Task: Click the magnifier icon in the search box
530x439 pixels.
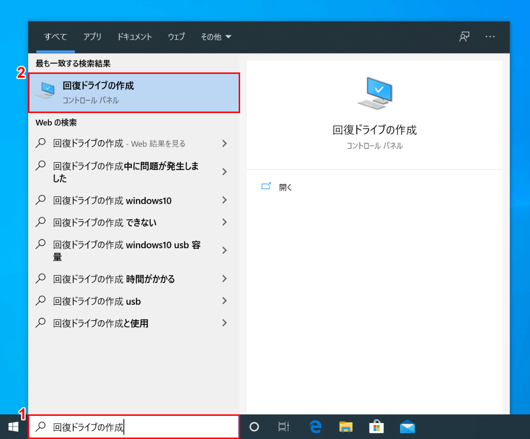Action: tap(41, 427)
